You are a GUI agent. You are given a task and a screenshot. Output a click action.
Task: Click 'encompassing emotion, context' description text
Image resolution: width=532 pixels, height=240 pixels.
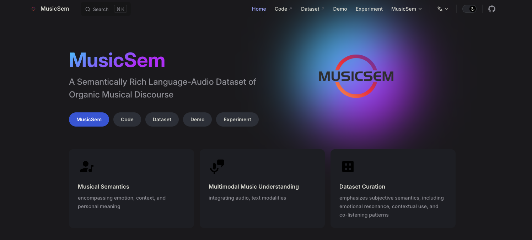tap(122, 202)
